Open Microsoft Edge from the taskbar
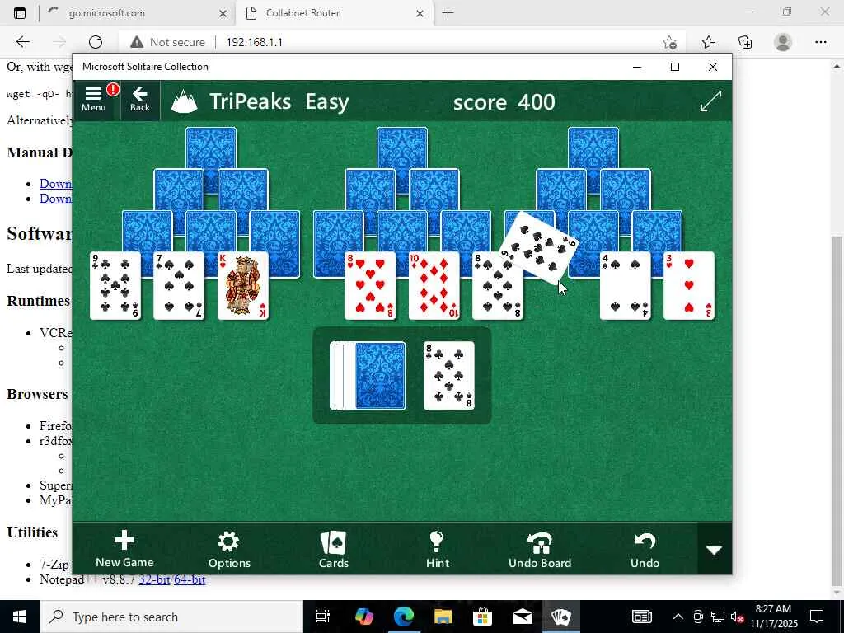 404,617
